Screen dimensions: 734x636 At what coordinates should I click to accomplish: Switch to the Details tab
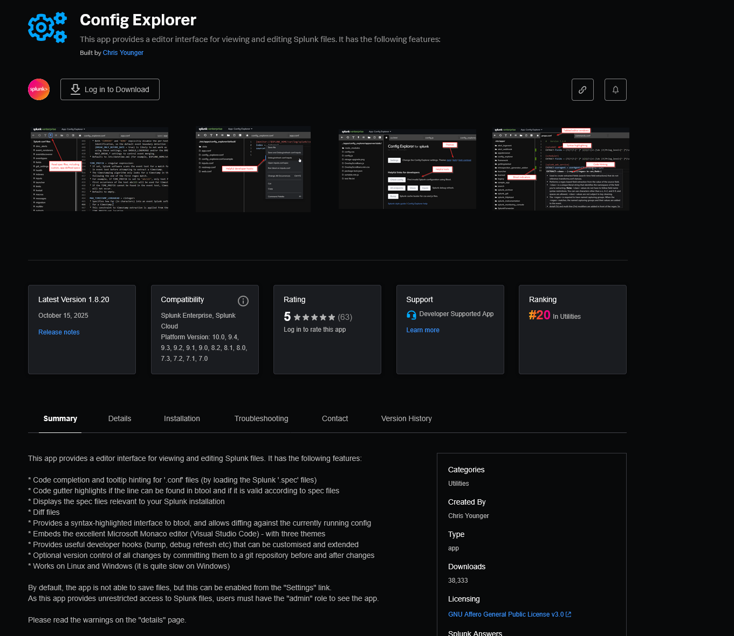(120, 418)
